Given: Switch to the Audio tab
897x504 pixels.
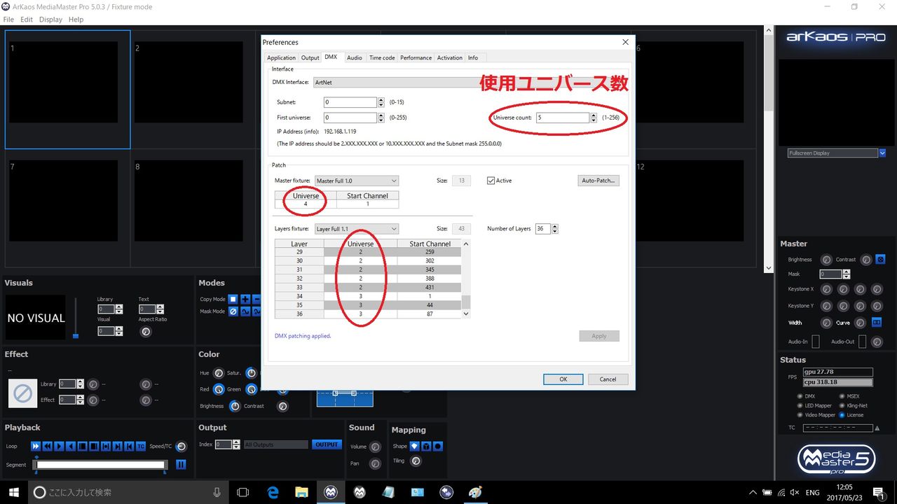Looking at the screenshot, I should click(x=355, y=57).
